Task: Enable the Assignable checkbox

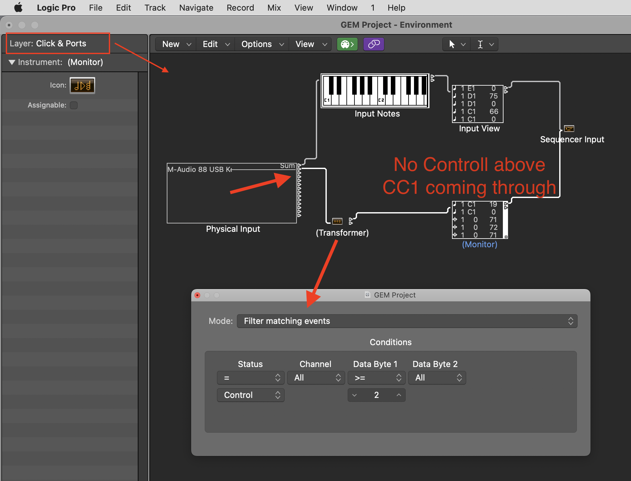Action: (74, 105)
